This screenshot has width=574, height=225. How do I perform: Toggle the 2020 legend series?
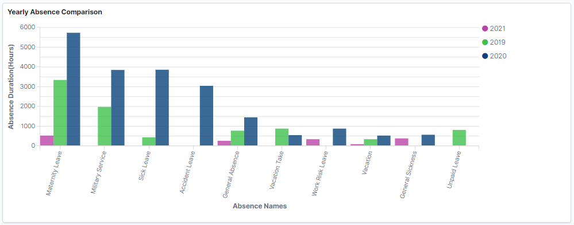494,56
